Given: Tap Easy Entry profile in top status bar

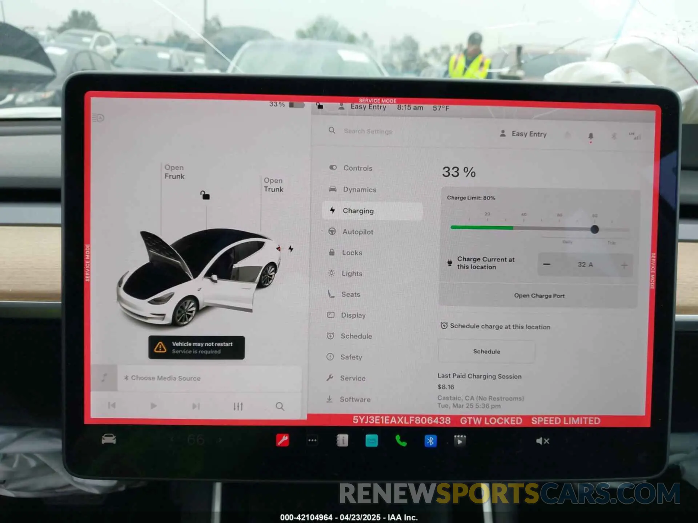Looking at the screenshot, I should tap(362, 107).
